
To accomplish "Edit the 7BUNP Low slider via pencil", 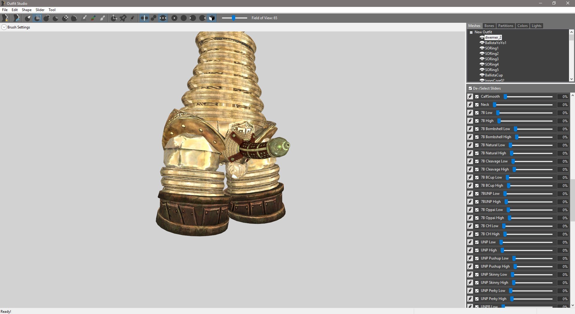I will [x=470, y=194].
